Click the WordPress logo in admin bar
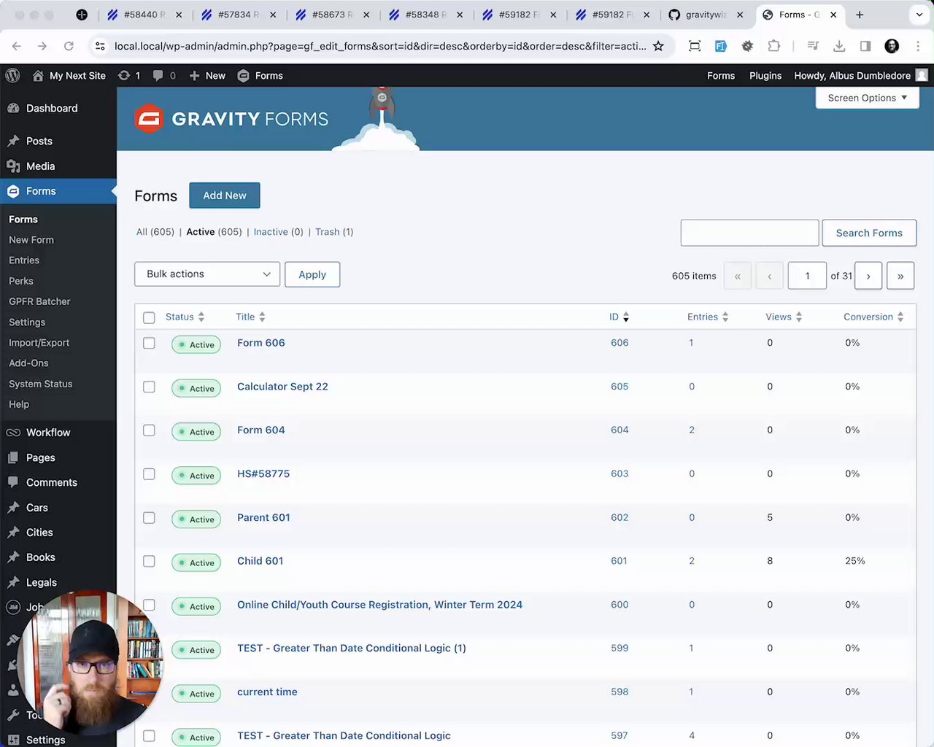This screenshot has width=934, height=747. [x=12, y=75]
